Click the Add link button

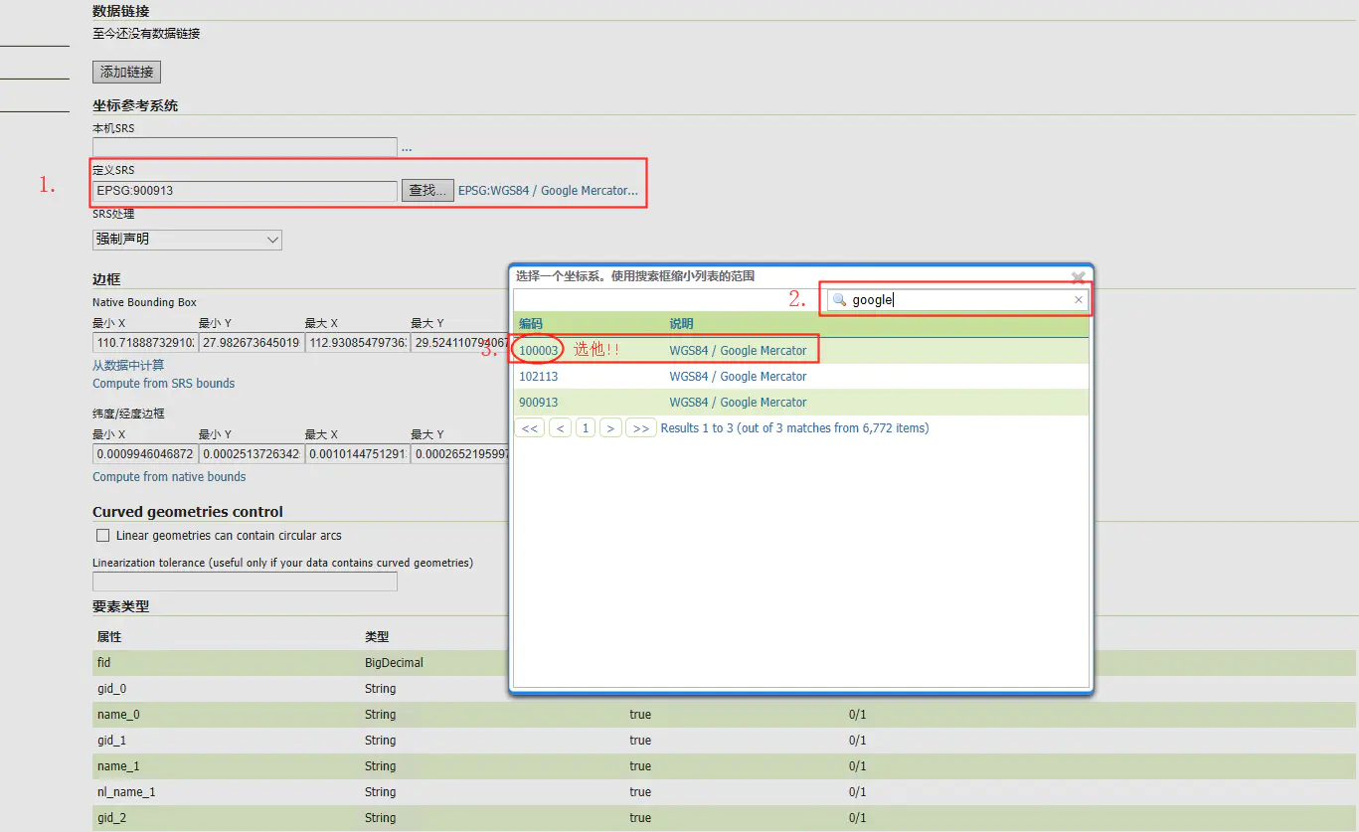click(126, 73)
